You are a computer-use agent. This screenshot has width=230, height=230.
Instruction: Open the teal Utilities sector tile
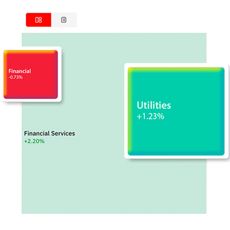176,111
